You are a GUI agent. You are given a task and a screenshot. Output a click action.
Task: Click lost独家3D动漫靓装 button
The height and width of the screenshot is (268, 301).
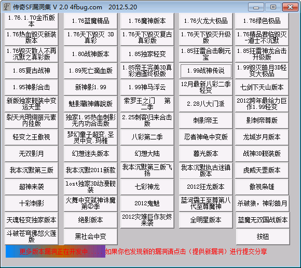91,187
